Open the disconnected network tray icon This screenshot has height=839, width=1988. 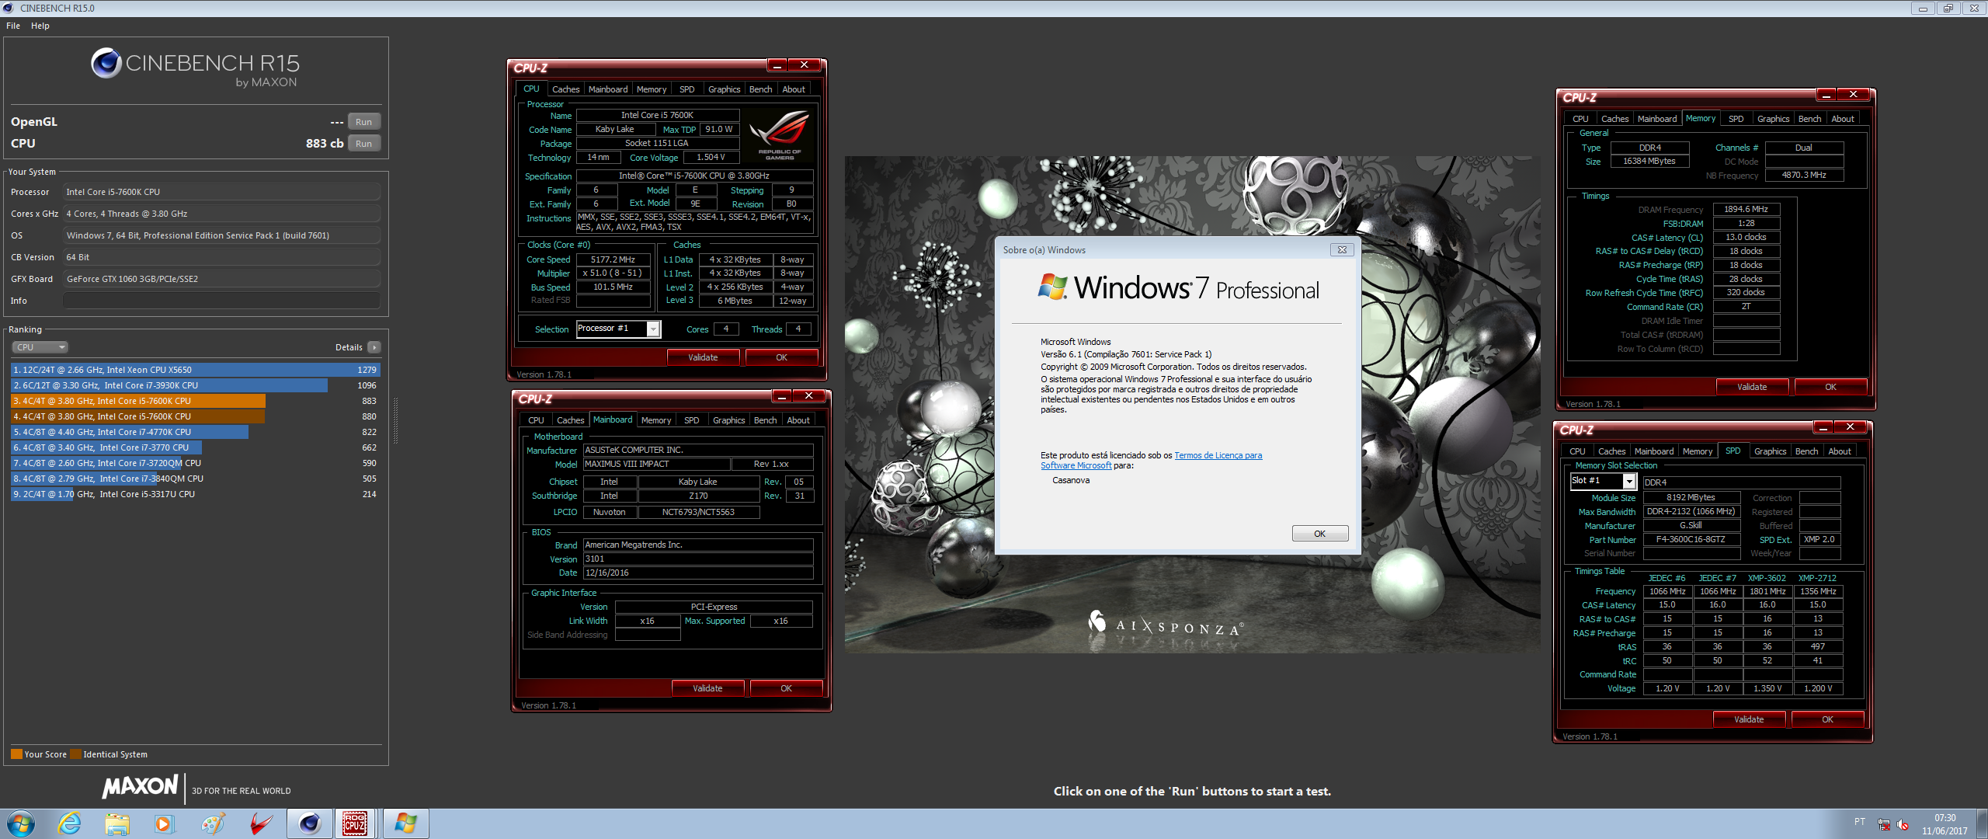tap(1883, 824)
